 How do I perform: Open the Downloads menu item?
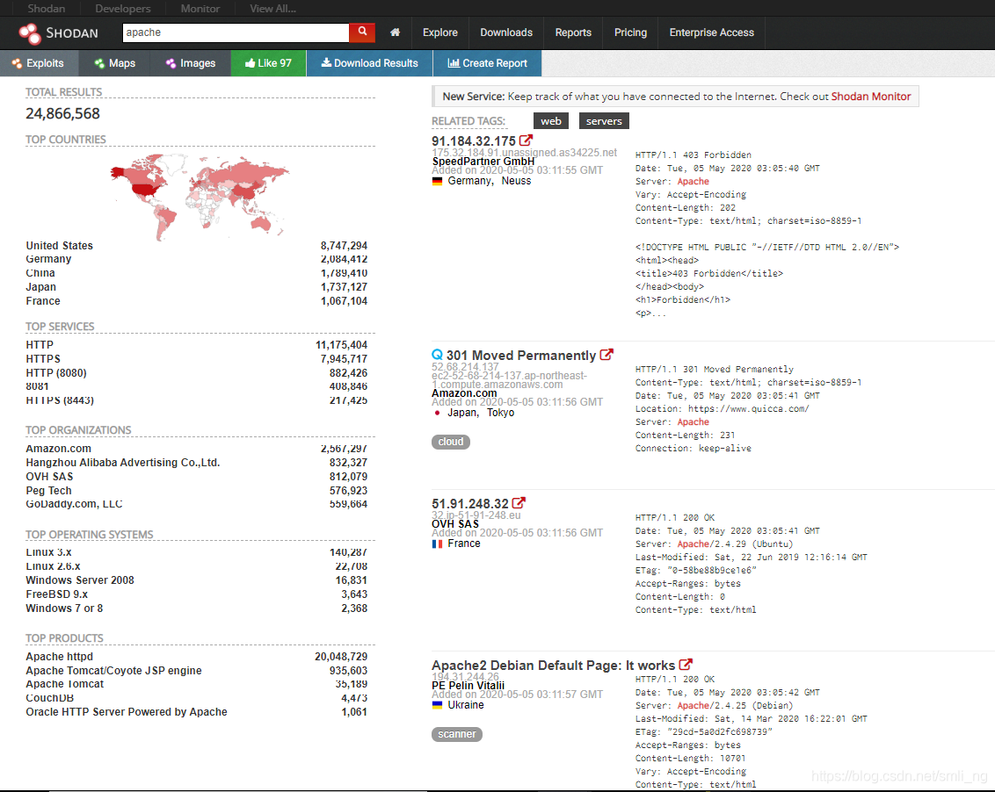[x=506, y=32]
